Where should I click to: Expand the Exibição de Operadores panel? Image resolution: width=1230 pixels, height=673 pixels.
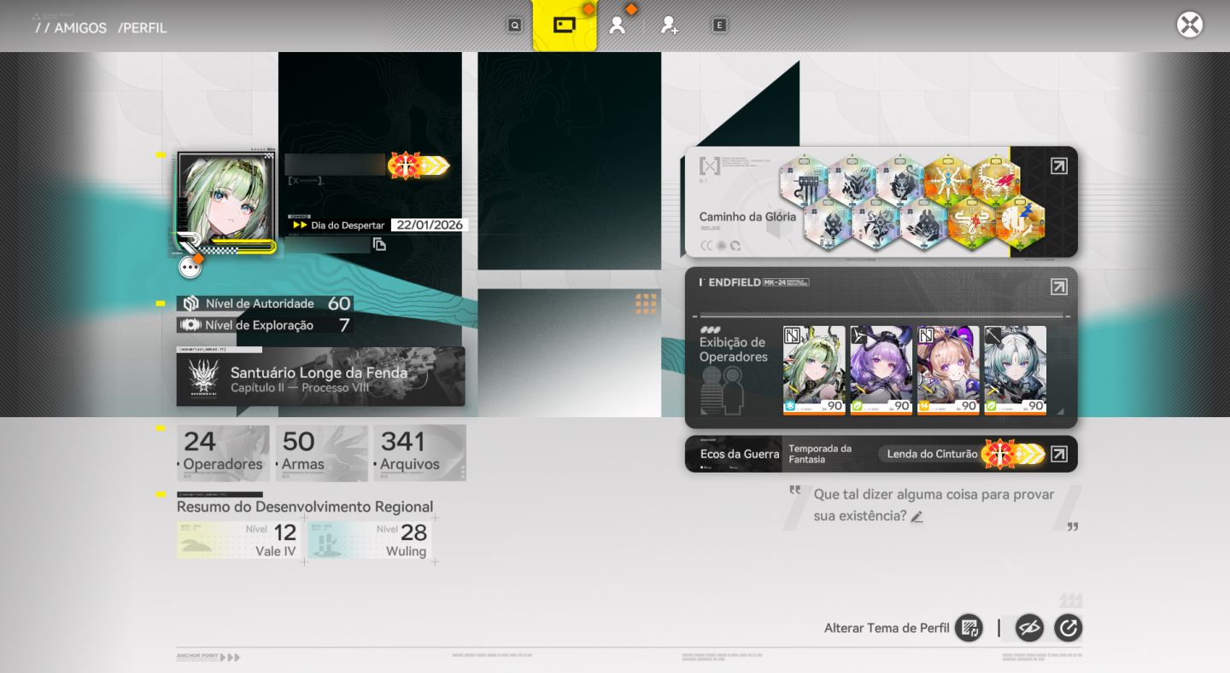click(1058, 287)
